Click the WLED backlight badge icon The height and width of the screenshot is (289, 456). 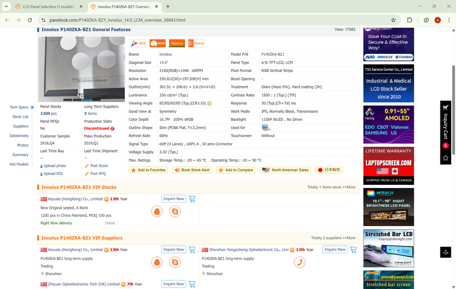click(x=158, y=43)
